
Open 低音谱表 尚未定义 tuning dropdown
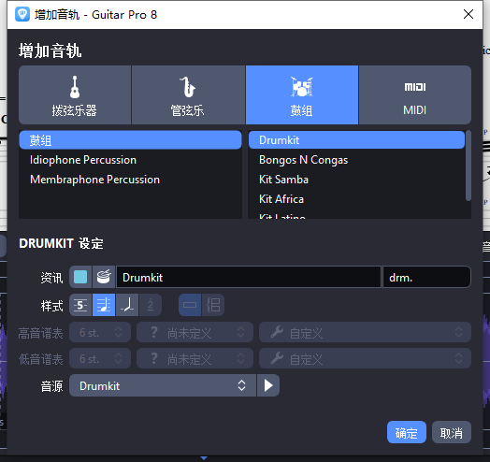(x=195, y=358)
